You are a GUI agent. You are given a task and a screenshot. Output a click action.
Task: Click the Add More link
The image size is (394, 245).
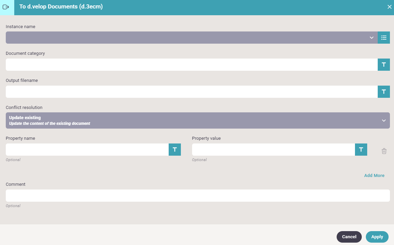(374, 176)
